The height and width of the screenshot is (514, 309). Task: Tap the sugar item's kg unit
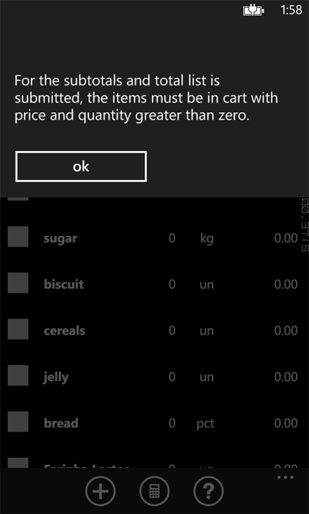pyautogui.click(x=206, y=239)
